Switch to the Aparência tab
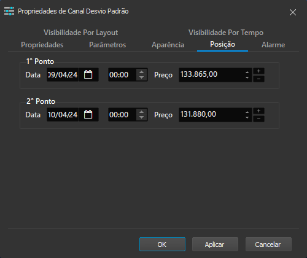Screen dimensions: 307x258 pyautogui.click(x=168, y=45)
